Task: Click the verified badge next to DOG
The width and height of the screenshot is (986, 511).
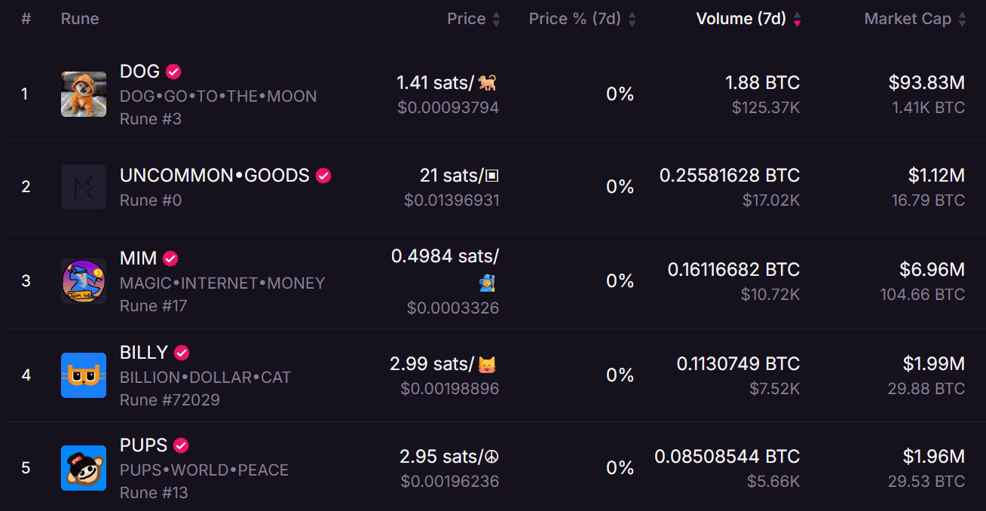Action: point(173,72)
